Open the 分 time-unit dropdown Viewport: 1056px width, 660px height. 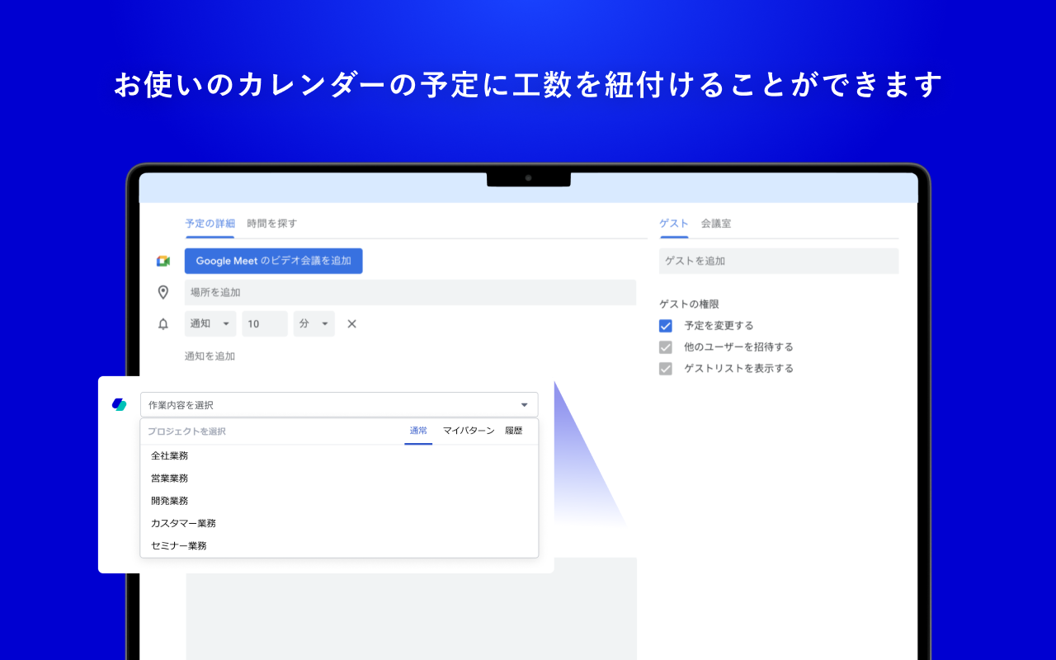(x=313, y=323)
